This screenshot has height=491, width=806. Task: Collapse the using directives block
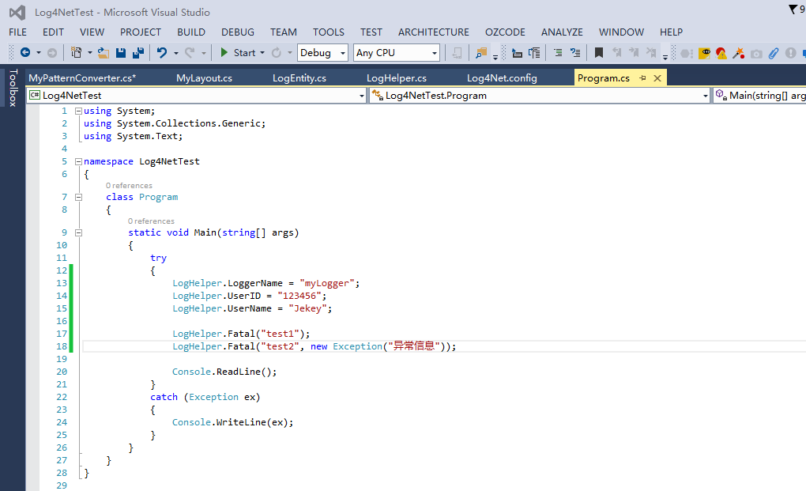click(x=79, y=111)
